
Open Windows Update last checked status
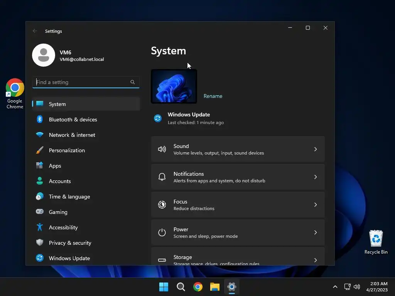click(196, 123)
